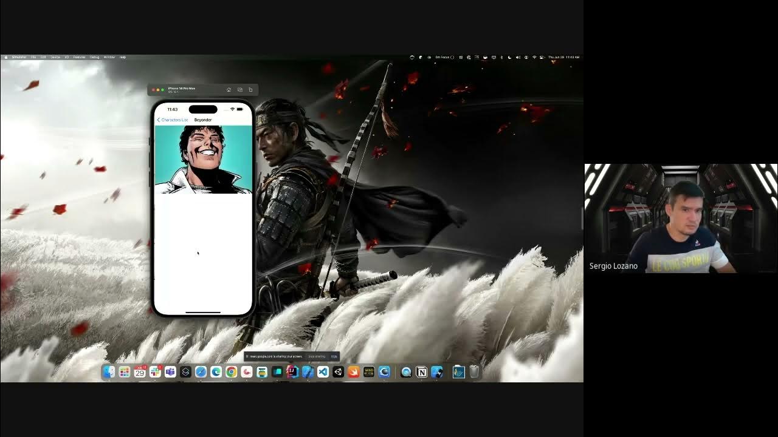Open IntelliJ IDEA from the Dock
This screenshot has height=437, width=778.
292,372
